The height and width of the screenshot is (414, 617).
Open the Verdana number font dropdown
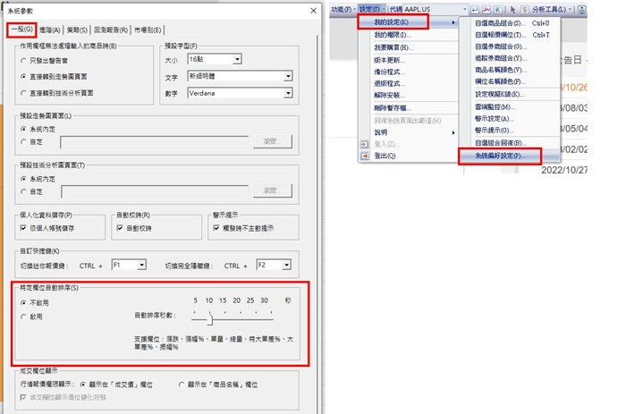[x=288, y=93]
